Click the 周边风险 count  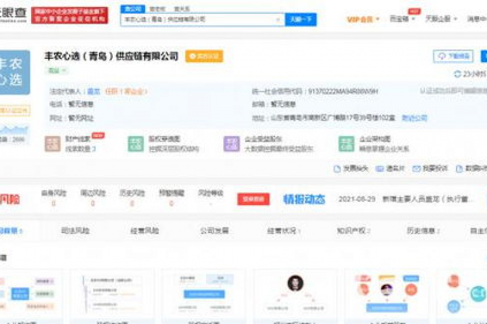coord(93,203)
